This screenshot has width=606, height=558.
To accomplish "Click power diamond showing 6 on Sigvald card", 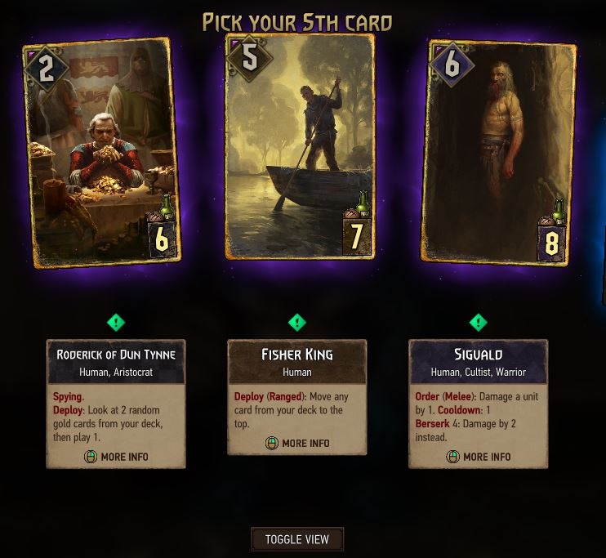I will [x=452, y=65].
